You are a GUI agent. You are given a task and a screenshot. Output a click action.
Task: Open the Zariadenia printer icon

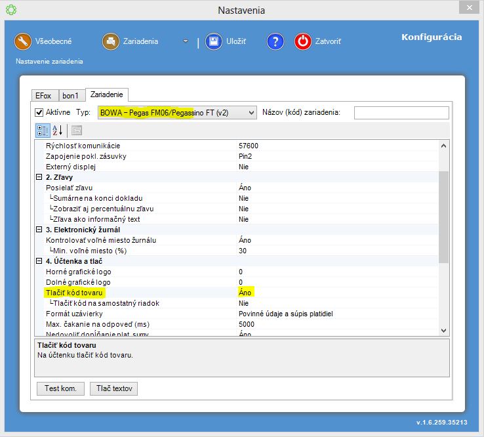click(x=110, y=41)
